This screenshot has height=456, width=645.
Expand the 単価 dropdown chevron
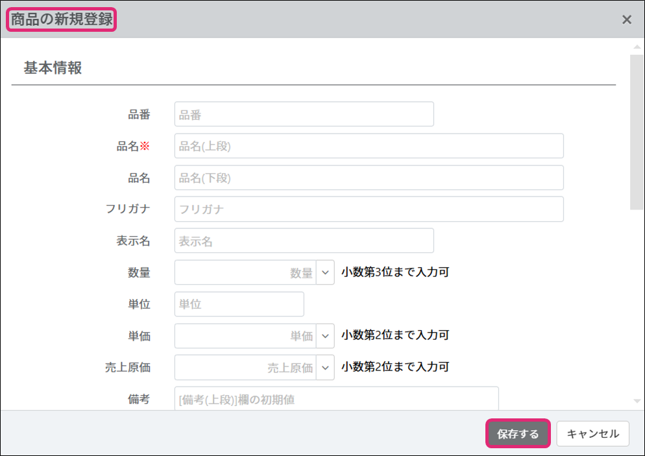click(x=325, y=336)
